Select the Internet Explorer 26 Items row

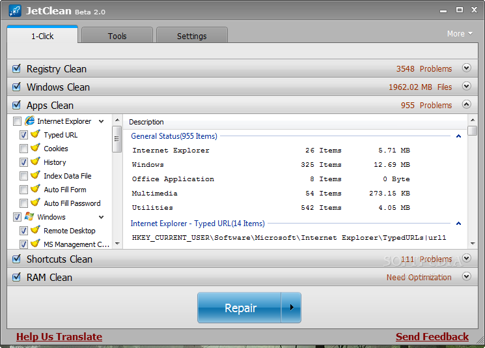[x=271, y=151]
